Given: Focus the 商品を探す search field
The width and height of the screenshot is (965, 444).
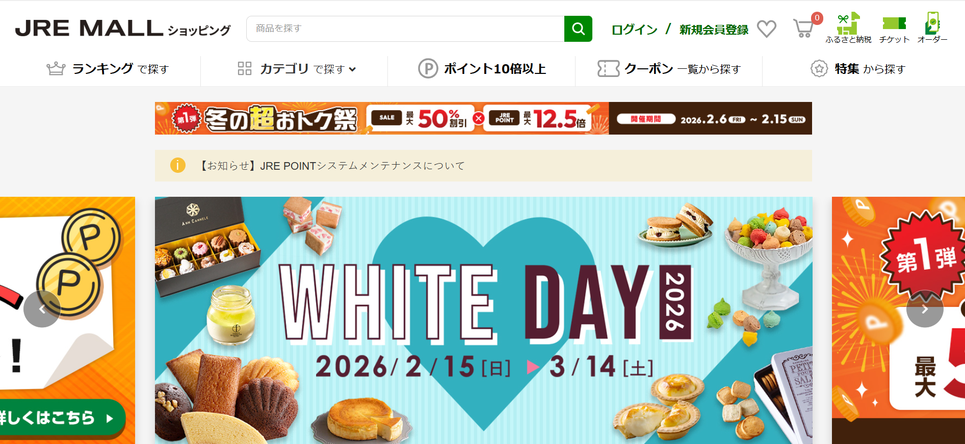Looking at the screenshot, I should coord(405,29).
